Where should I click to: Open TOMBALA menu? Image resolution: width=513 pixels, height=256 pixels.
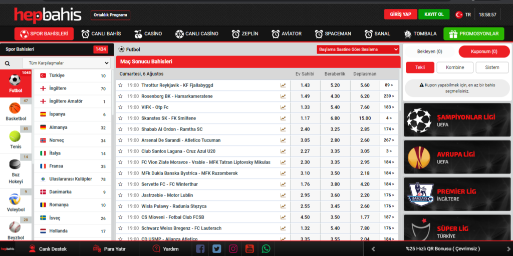coord(420,33)
